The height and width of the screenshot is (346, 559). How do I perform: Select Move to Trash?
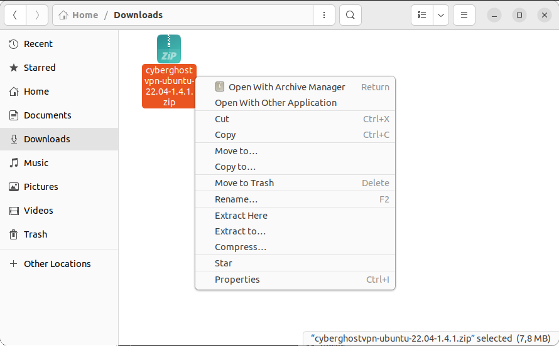[x=295, y=183]
